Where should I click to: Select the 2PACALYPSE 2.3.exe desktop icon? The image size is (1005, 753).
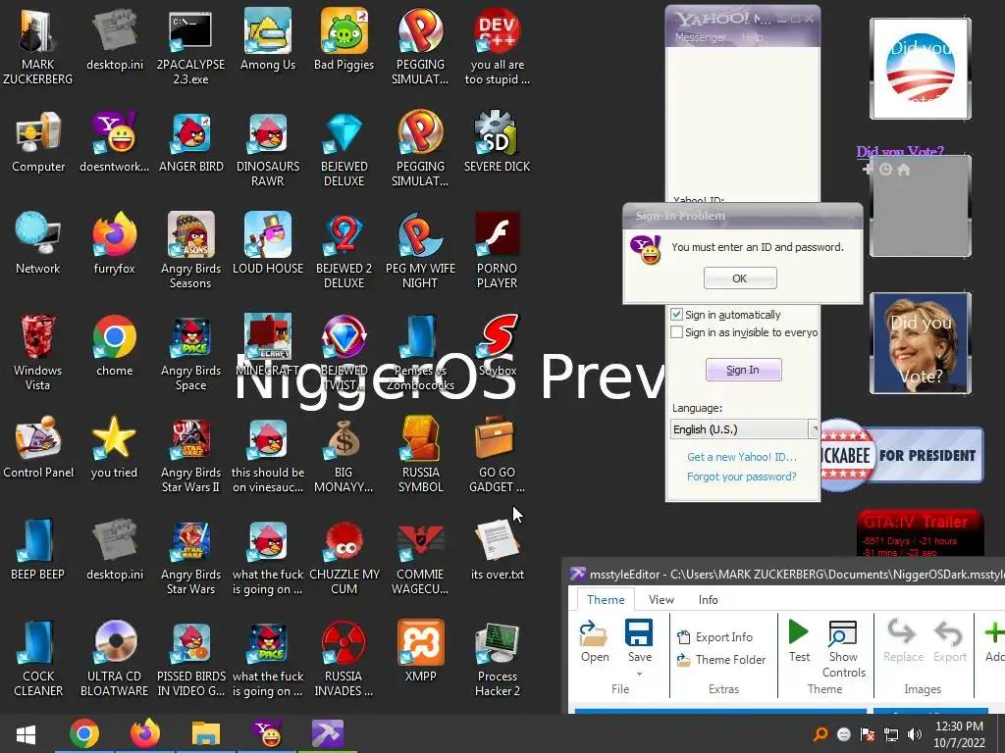click(x=190, y=46)
